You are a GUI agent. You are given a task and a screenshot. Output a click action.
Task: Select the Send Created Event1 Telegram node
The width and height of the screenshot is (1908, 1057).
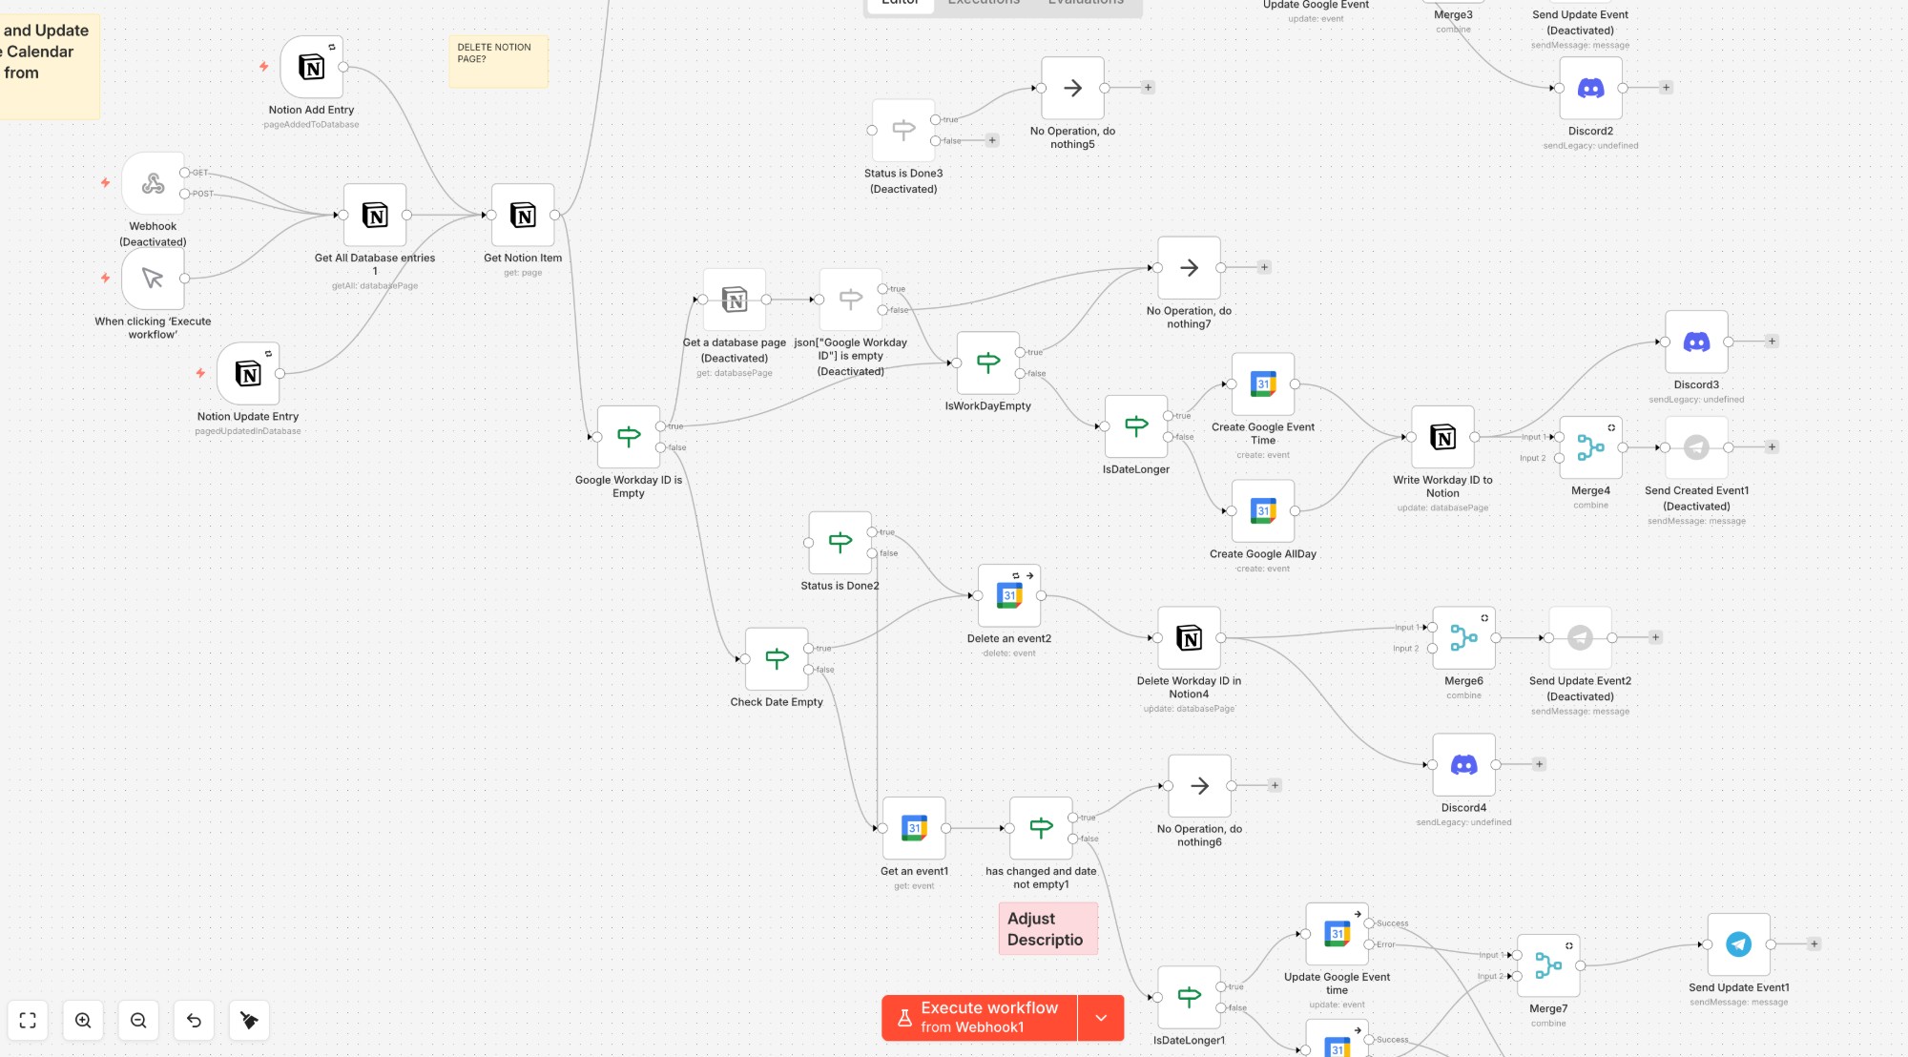[1696, 447]
